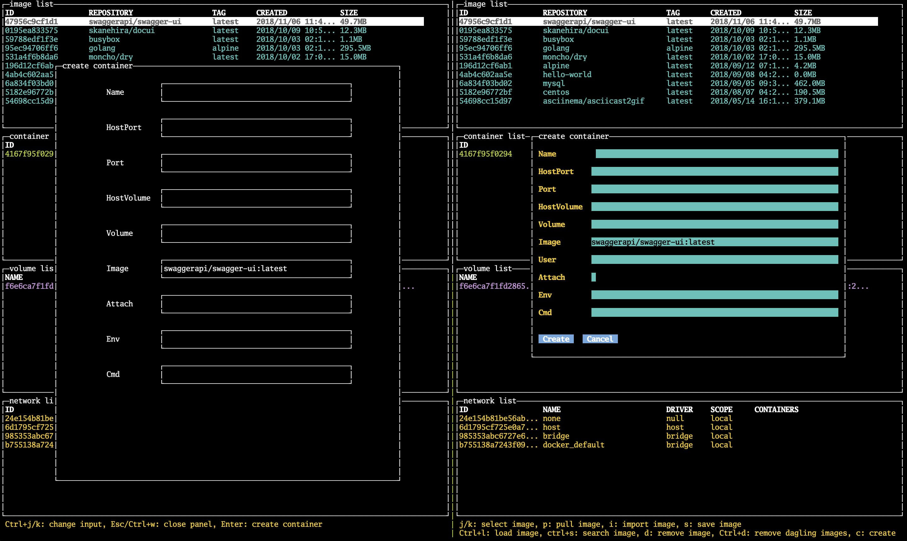
Task: Select the teal Image field in right form
Action: pyautogui.click(x=715, y=242)
